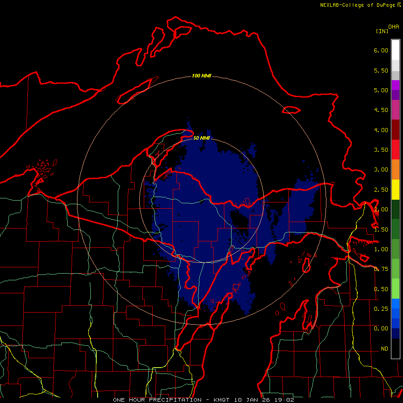Select the yellow swatch in the color scale
The image size is (403, 403).
point(395,190)
